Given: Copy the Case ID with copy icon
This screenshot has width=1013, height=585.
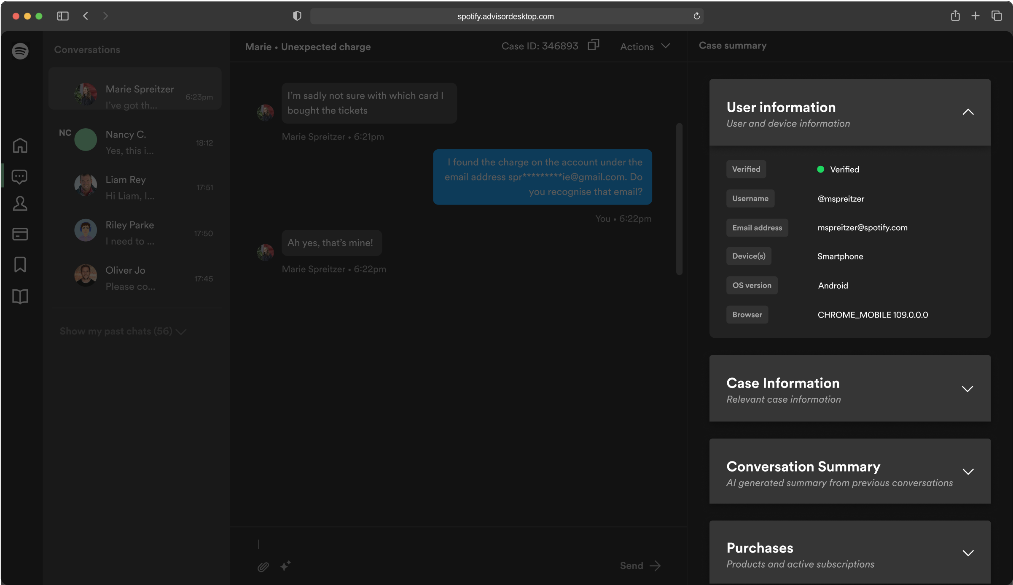Looking at the screenshot, I should tap(593, 45).
